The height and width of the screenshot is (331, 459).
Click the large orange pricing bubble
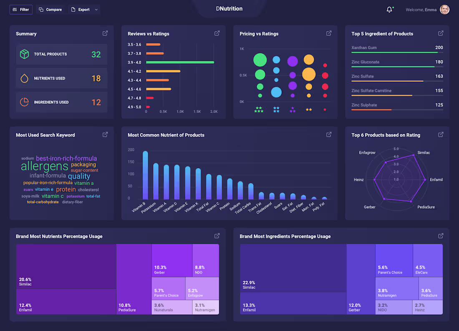[x=309, y=74]
